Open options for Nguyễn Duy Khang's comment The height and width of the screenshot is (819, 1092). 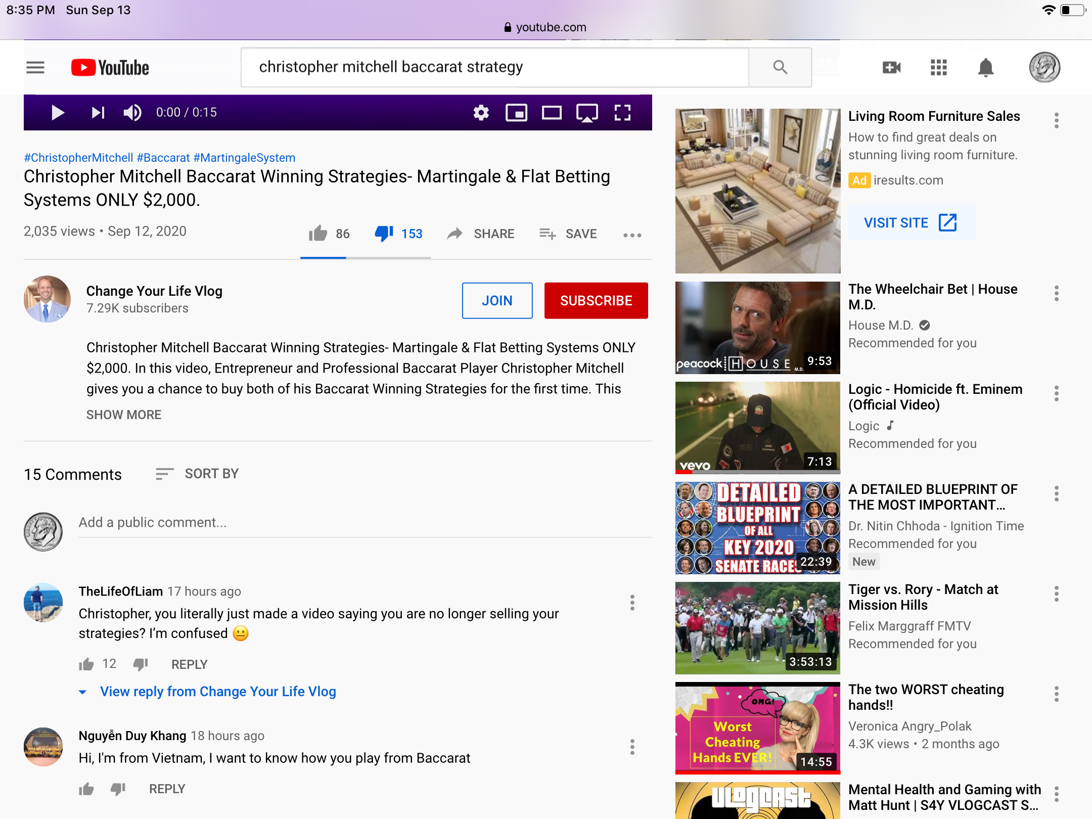[x=632, y=747]
